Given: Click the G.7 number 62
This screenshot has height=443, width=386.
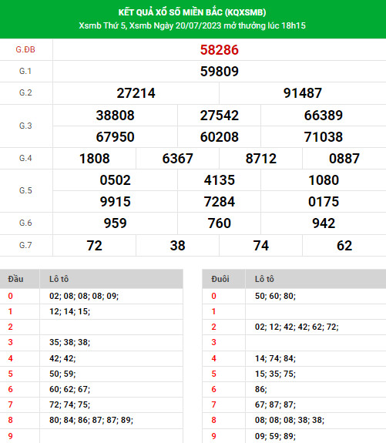Looking at the screenshot, I should [344, 245].
